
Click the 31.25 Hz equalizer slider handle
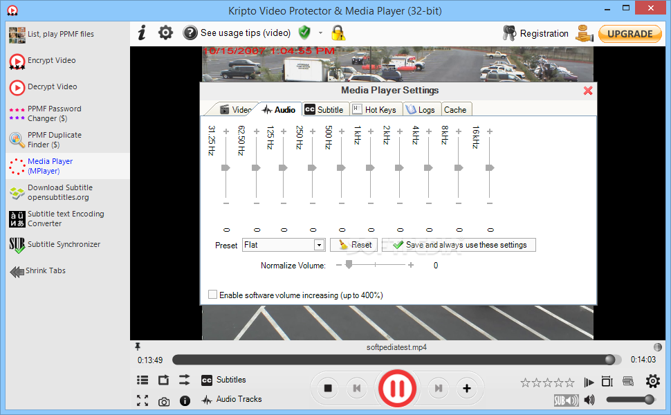(x=226, y=167)
